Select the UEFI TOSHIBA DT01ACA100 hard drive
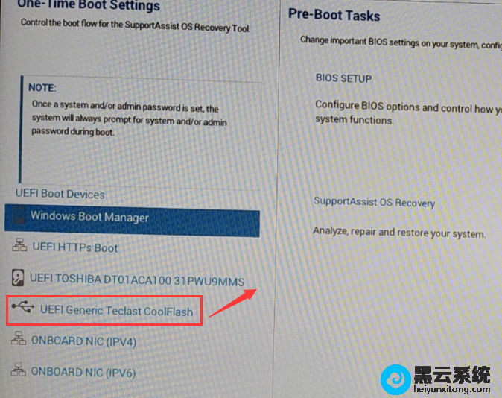Image resolution: width=502 pixels, height=398 pixels. coord(137,280)
